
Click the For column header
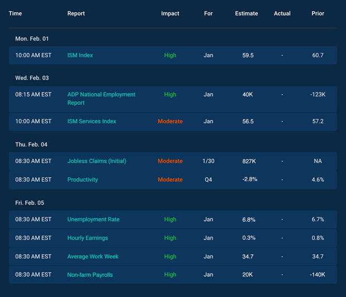(x=208, y=13)
